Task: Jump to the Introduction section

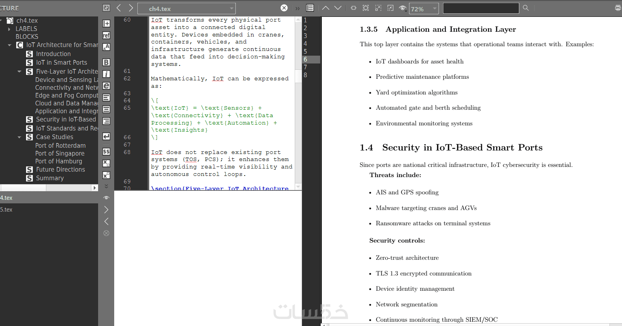Action: (53, 54)
